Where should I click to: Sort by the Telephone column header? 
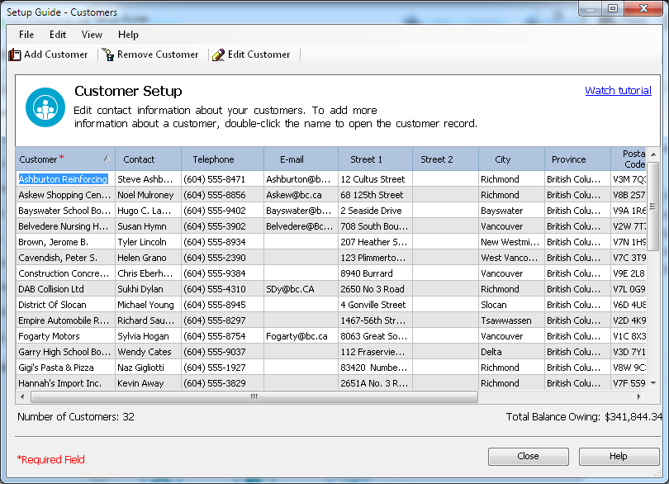click(213, 159)
